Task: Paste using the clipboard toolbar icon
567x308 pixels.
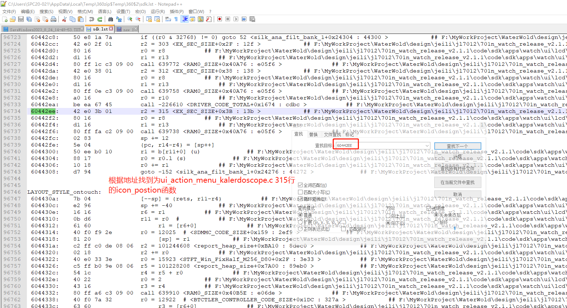Action: 81,19
